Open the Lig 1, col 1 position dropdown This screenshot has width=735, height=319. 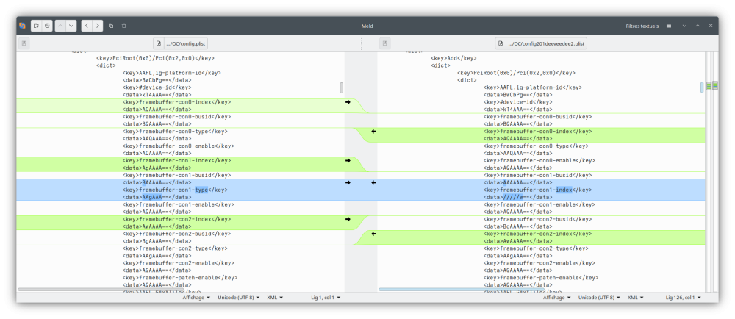pos(326,298)
